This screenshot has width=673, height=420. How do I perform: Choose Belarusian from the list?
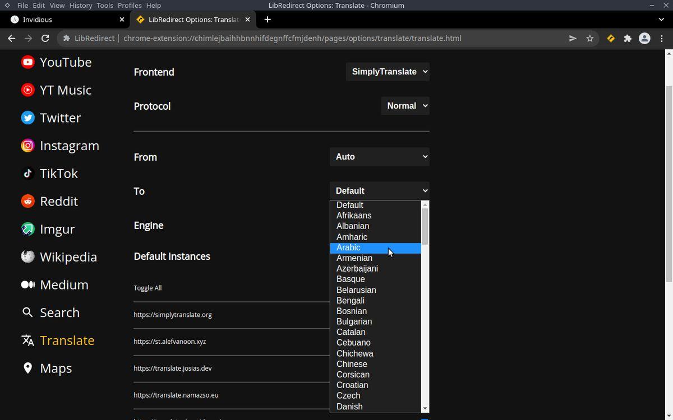(375, 290)
